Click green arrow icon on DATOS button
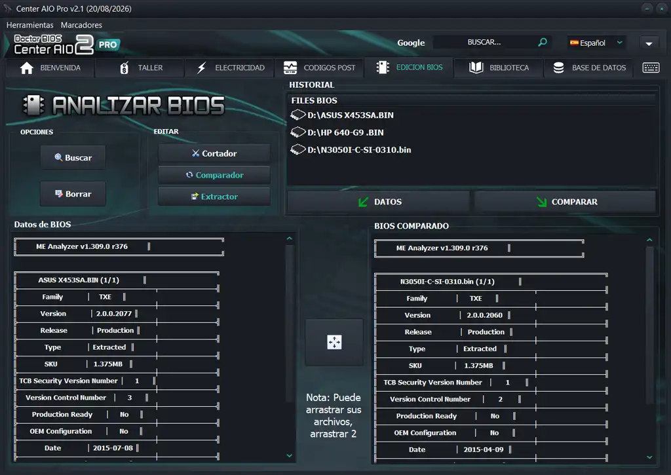Viewport: 671px width, 475px height. coord(363,202)
